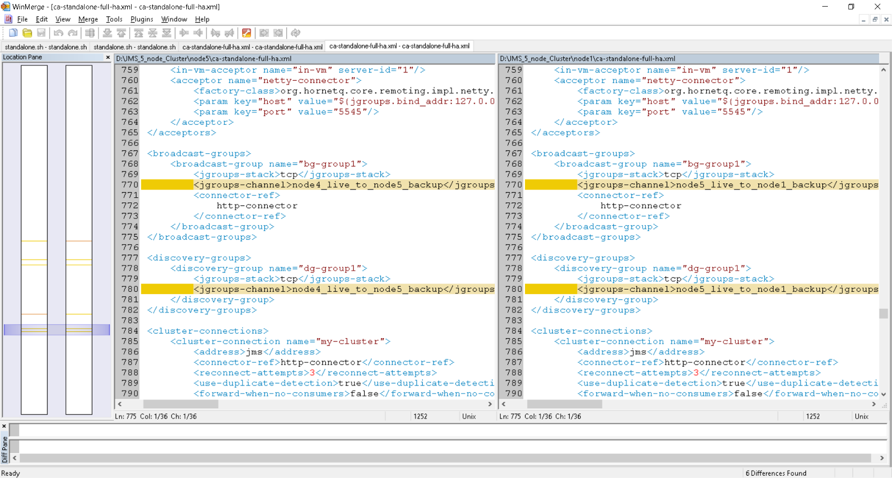Open the Plugins menu
The height and width of the screenshot is (478, 892).
[x=142, y=19]
